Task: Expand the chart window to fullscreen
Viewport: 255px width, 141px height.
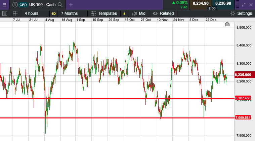Action: point(244,5)
